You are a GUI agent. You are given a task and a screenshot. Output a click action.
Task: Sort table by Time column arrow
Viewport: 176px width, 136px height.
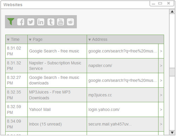(8, 39)
